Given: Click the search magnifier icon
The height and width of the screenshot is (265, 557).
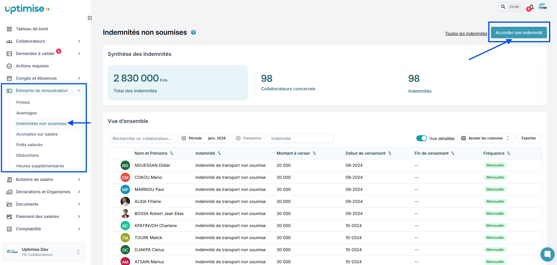Looking at the screenshot, I should click(503, 7).
